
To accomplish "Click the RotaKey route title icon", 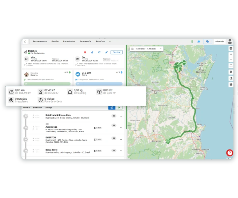I will click(x=25, y=52).
